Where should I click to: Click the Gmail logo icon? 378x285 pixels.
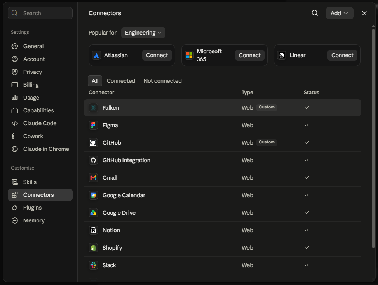coord(93,178)
